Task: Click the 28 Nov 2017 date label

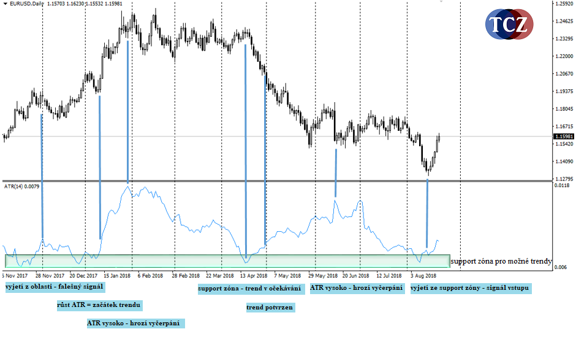Action: 51,275
